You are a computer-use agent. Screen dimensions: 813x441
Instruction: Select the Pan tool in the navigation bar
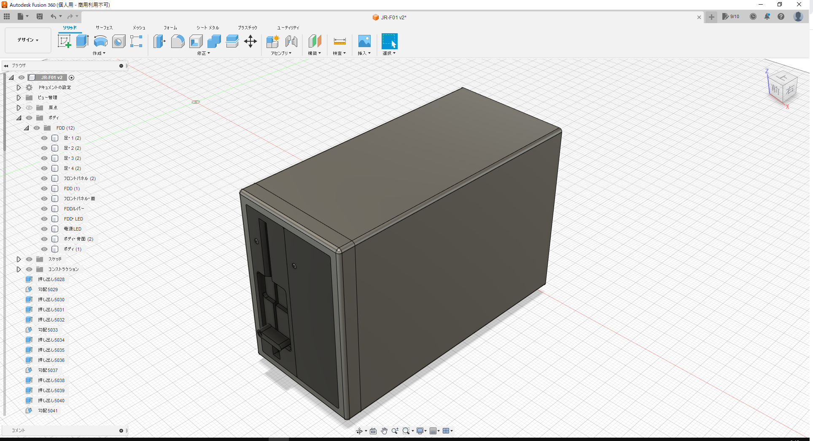384,430
